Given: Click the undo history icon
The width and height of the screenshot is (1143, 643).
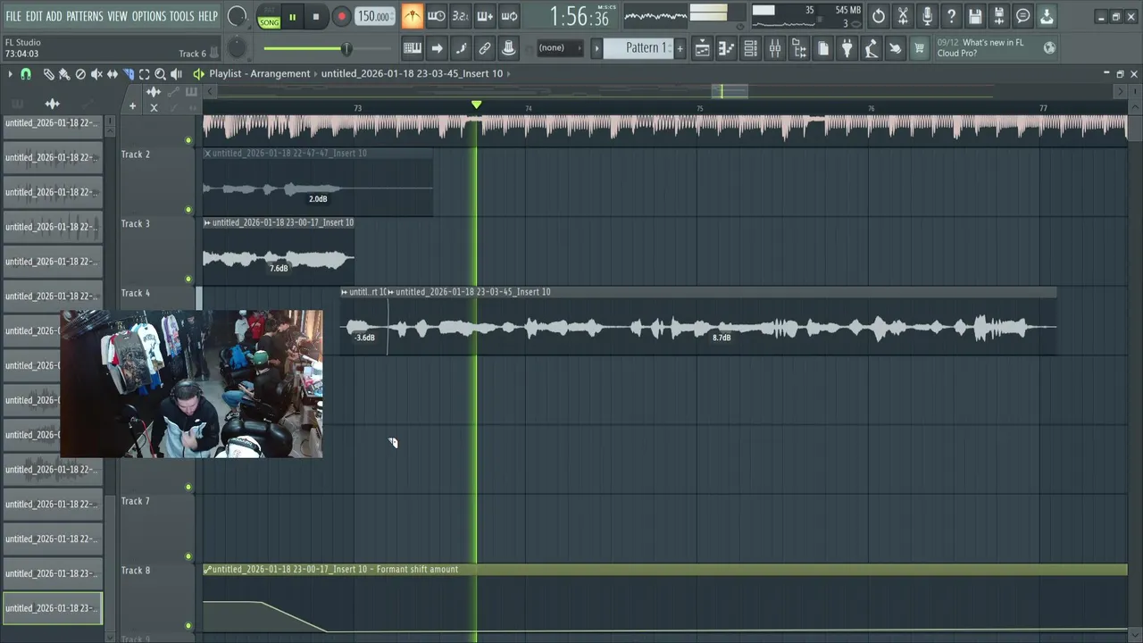Looking at the screenshot, I should tap(879, 16).
